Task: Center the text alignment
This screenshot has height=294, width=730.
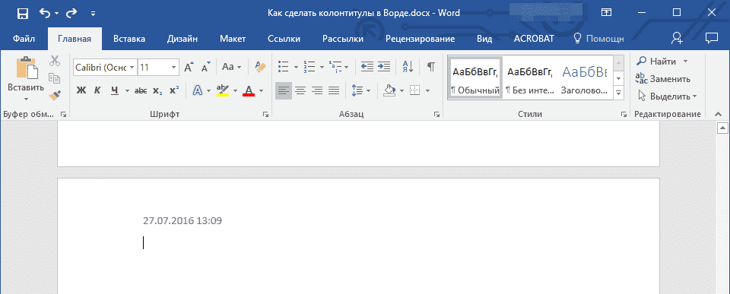Action: pyautogui.click(x=300, y=90)
